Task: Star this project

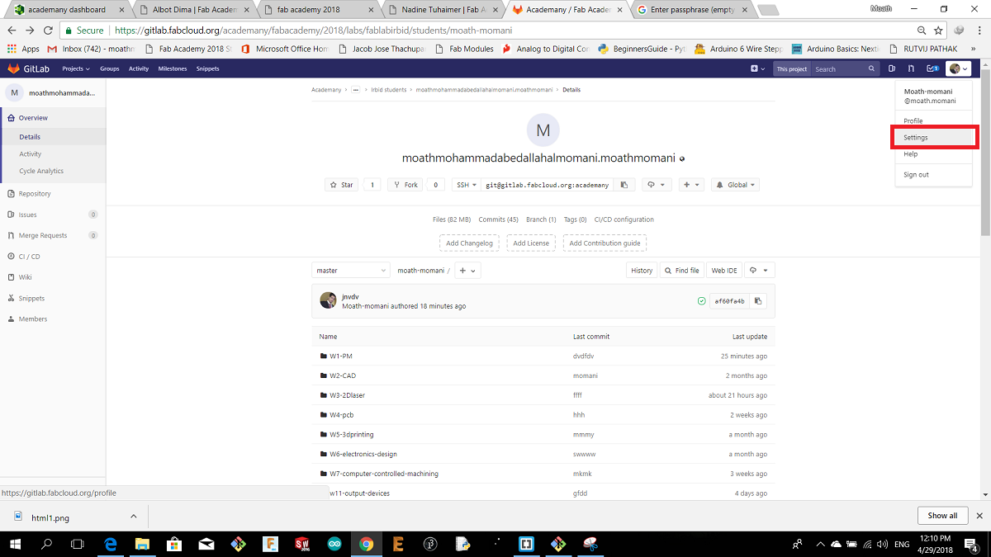Action: coord(342,185)
